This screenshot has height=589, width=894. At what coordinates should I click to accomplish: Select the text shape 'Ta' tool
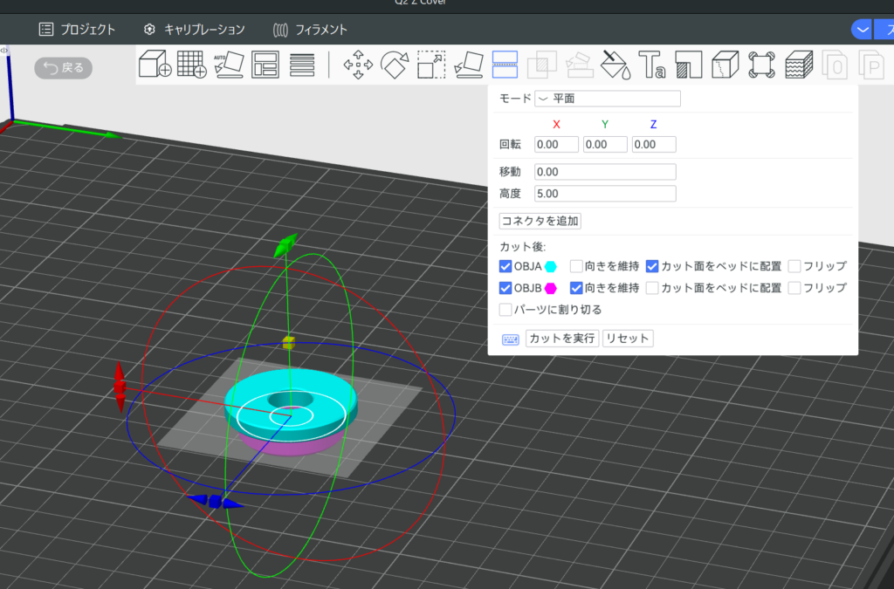652,65
